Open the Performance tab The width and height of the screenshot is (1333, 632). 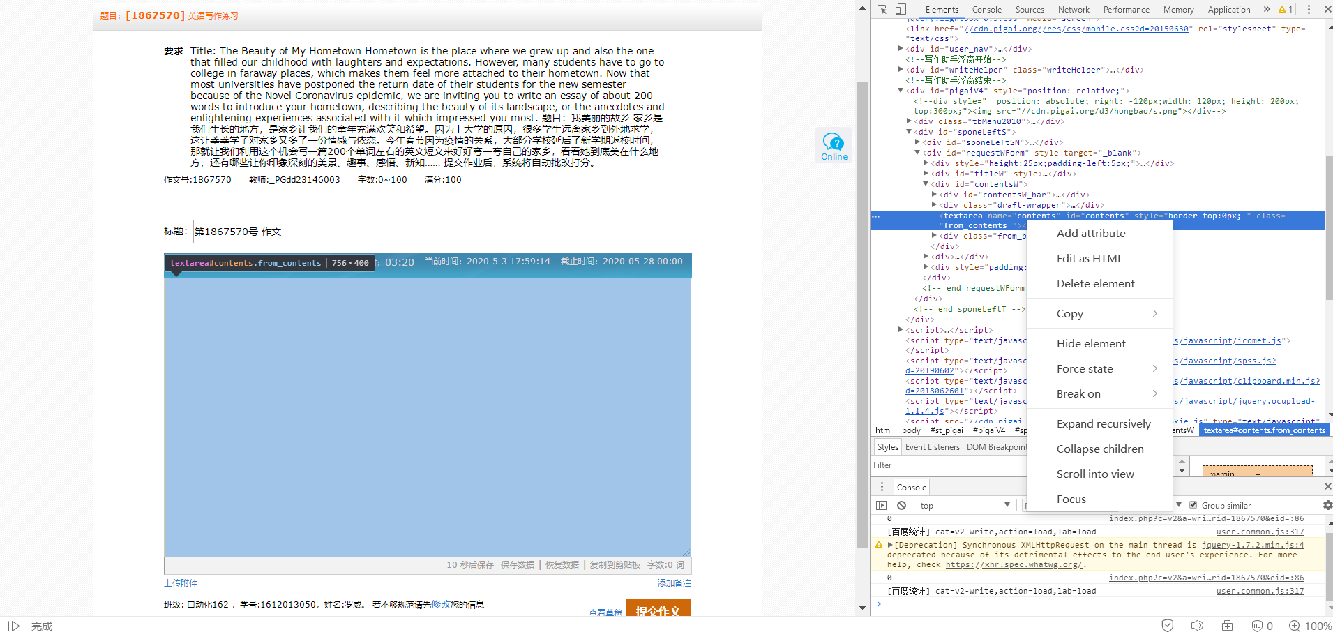(1126, 10)
